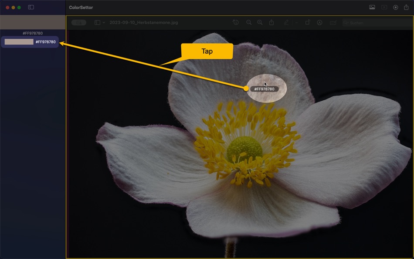Zoom in using the plus magnifier in Preview
Image resolution: width=414 pixels, height=259 pixels.
(260, 23)
